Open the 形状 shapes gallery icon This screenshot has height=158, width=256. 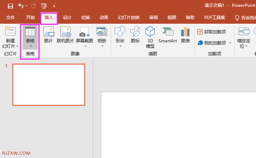(120, 32)
